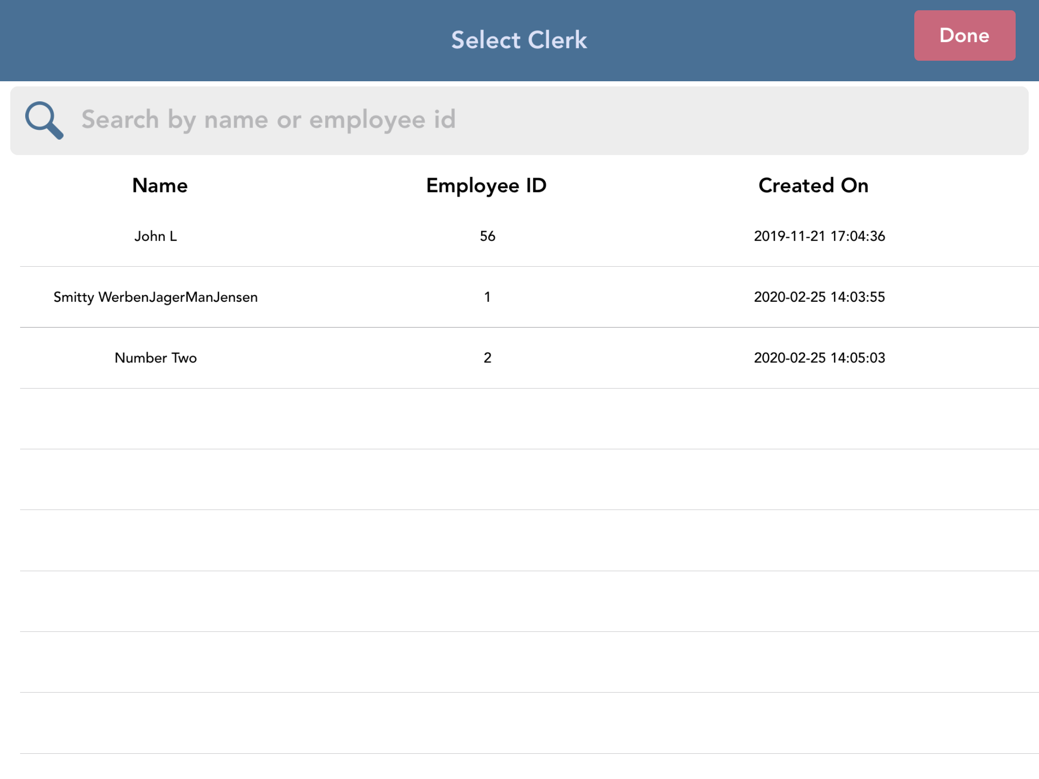
Task: Click the Done button
Action: click(x=964, y=35)
